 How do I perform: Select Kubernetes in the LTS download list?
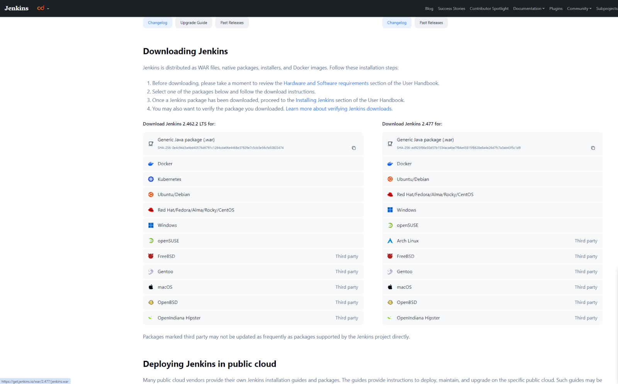coord(253,179)
